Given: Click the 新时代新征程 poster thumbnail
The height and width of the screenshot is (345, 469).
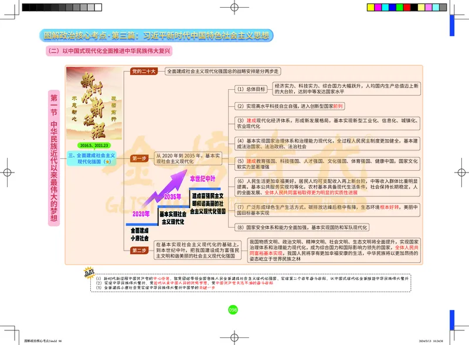Looking at the screenshot, I should click(94, 106).
